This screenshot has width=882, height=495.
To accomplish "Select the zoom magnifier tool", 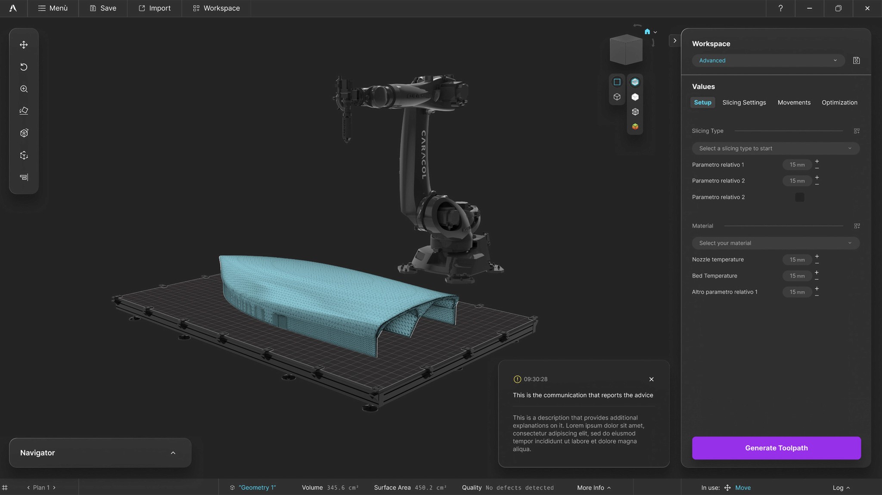I will click(24, 89).
